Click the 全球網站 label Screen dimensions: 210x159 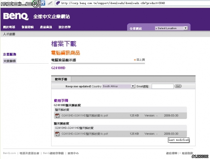pos(136,29)
